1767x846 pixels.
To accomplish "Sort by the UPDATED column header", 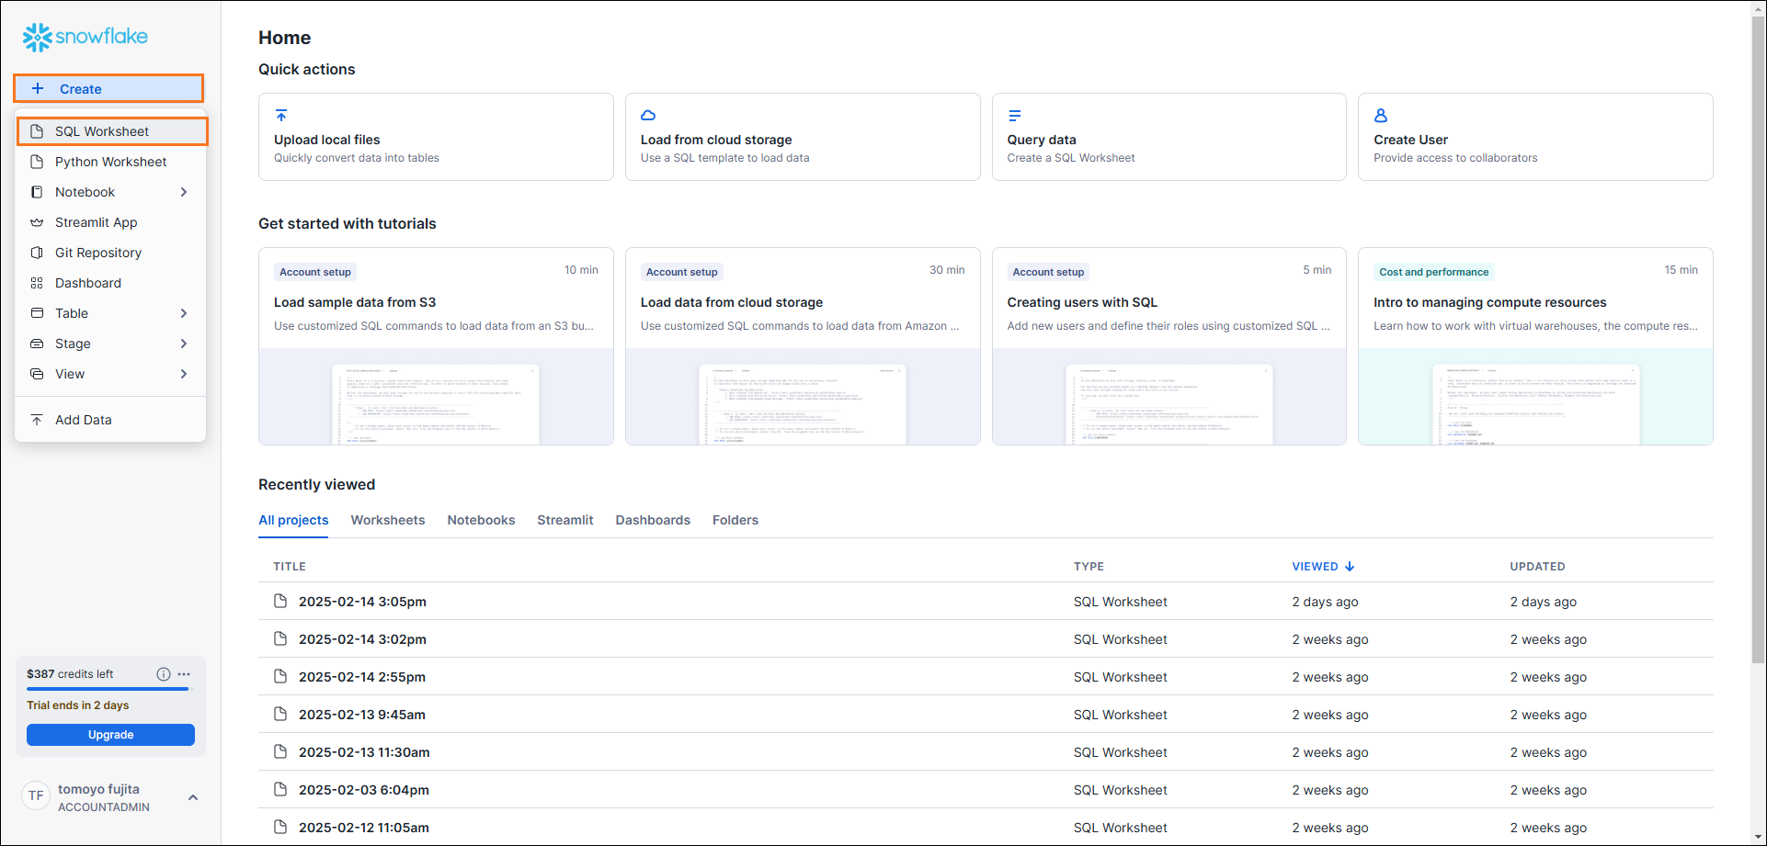I will (1537, 567).
